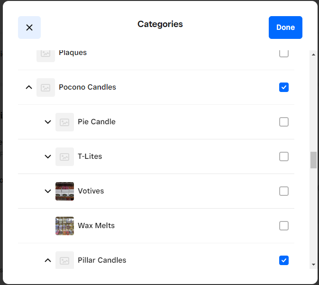319x285 pixels.
Task: Expand the Votives subcategory
Action: pyautogui.click(x=48, y=191)
